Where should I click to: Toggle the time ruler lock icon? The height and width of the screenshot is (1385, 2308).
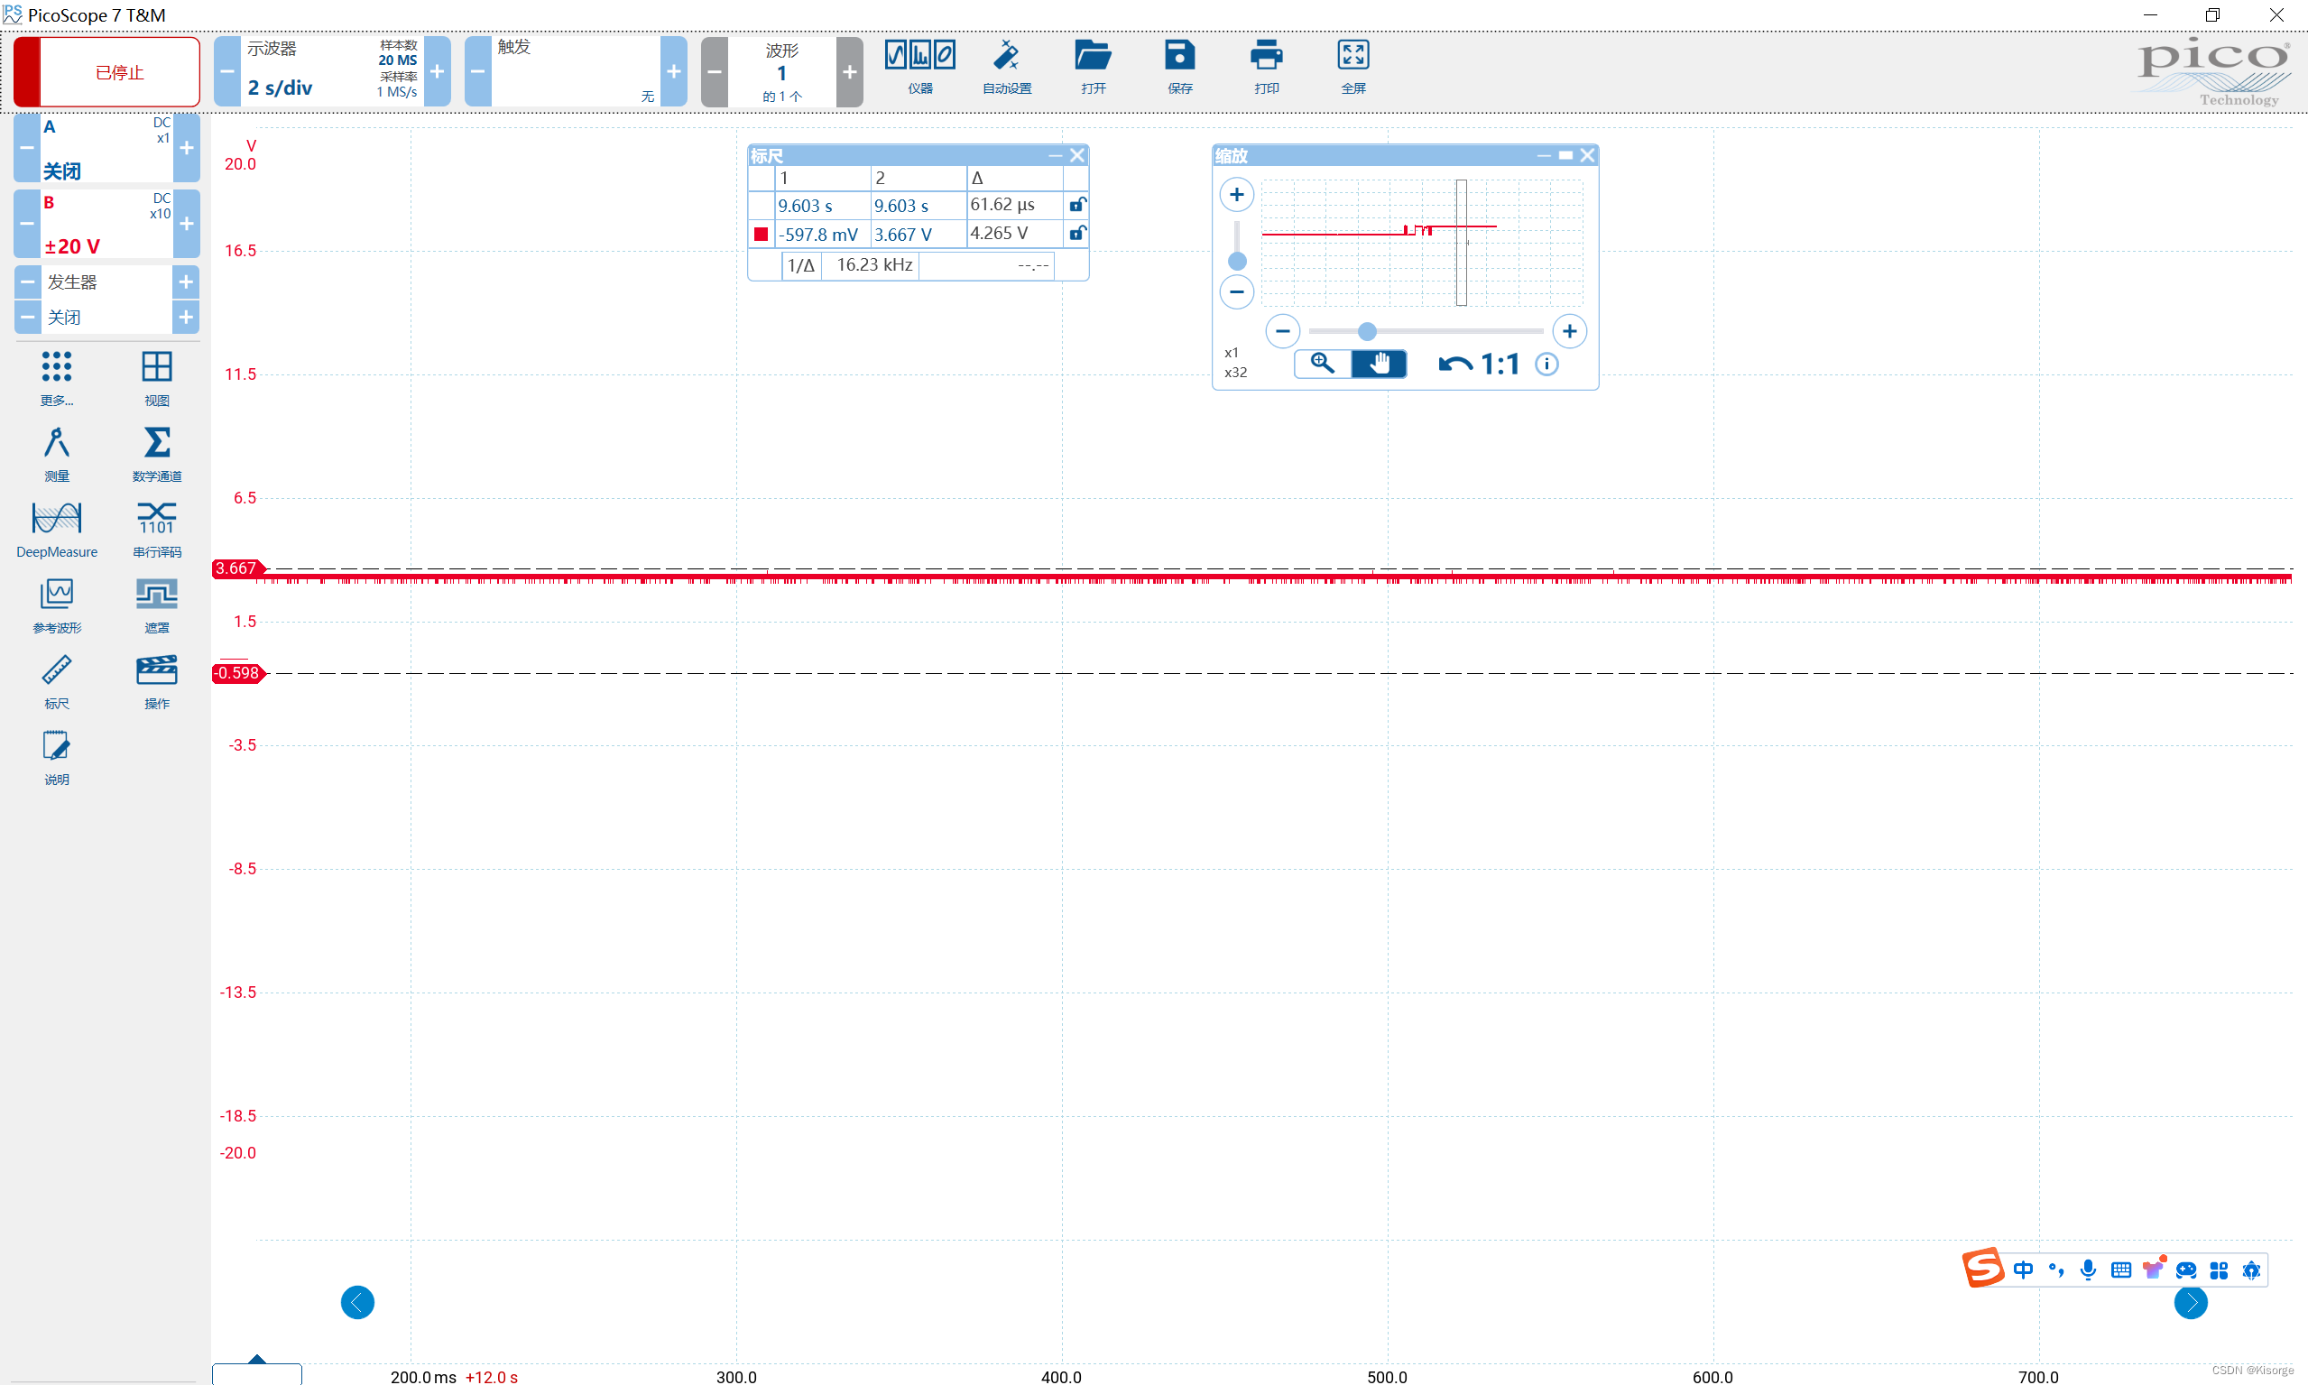[x=1077, y=205]
